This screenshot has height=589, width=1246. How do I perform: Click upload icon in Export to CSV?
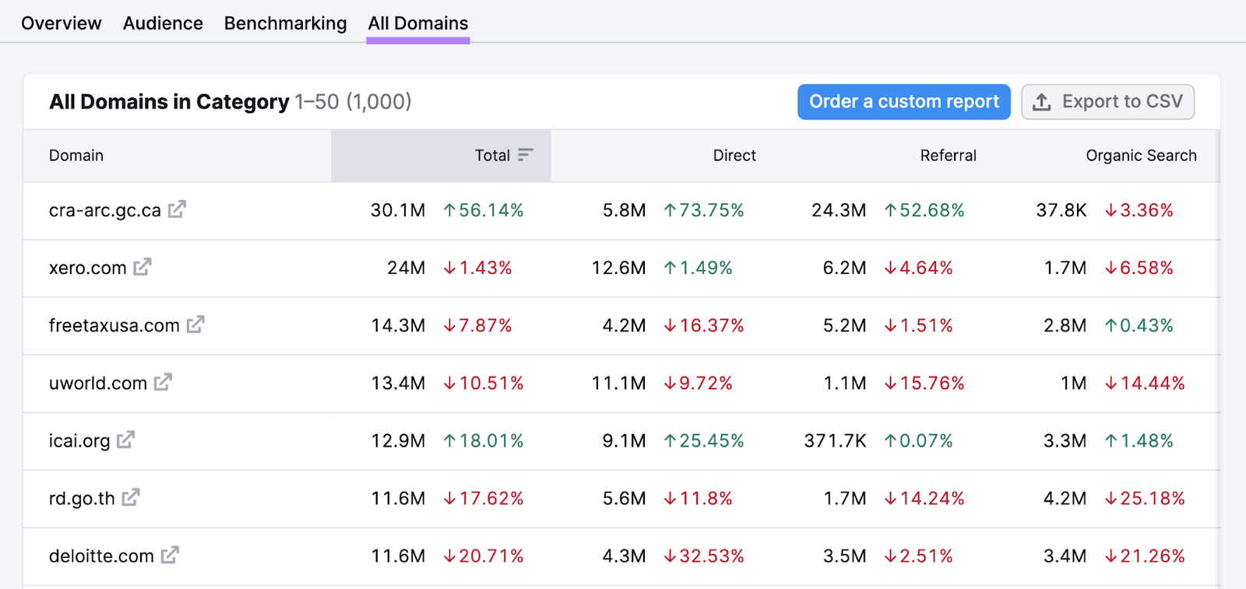pyautogui.click(x=1041, y=102)
